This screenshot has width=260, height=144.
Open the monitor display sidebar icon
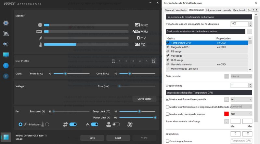point(6,55)
